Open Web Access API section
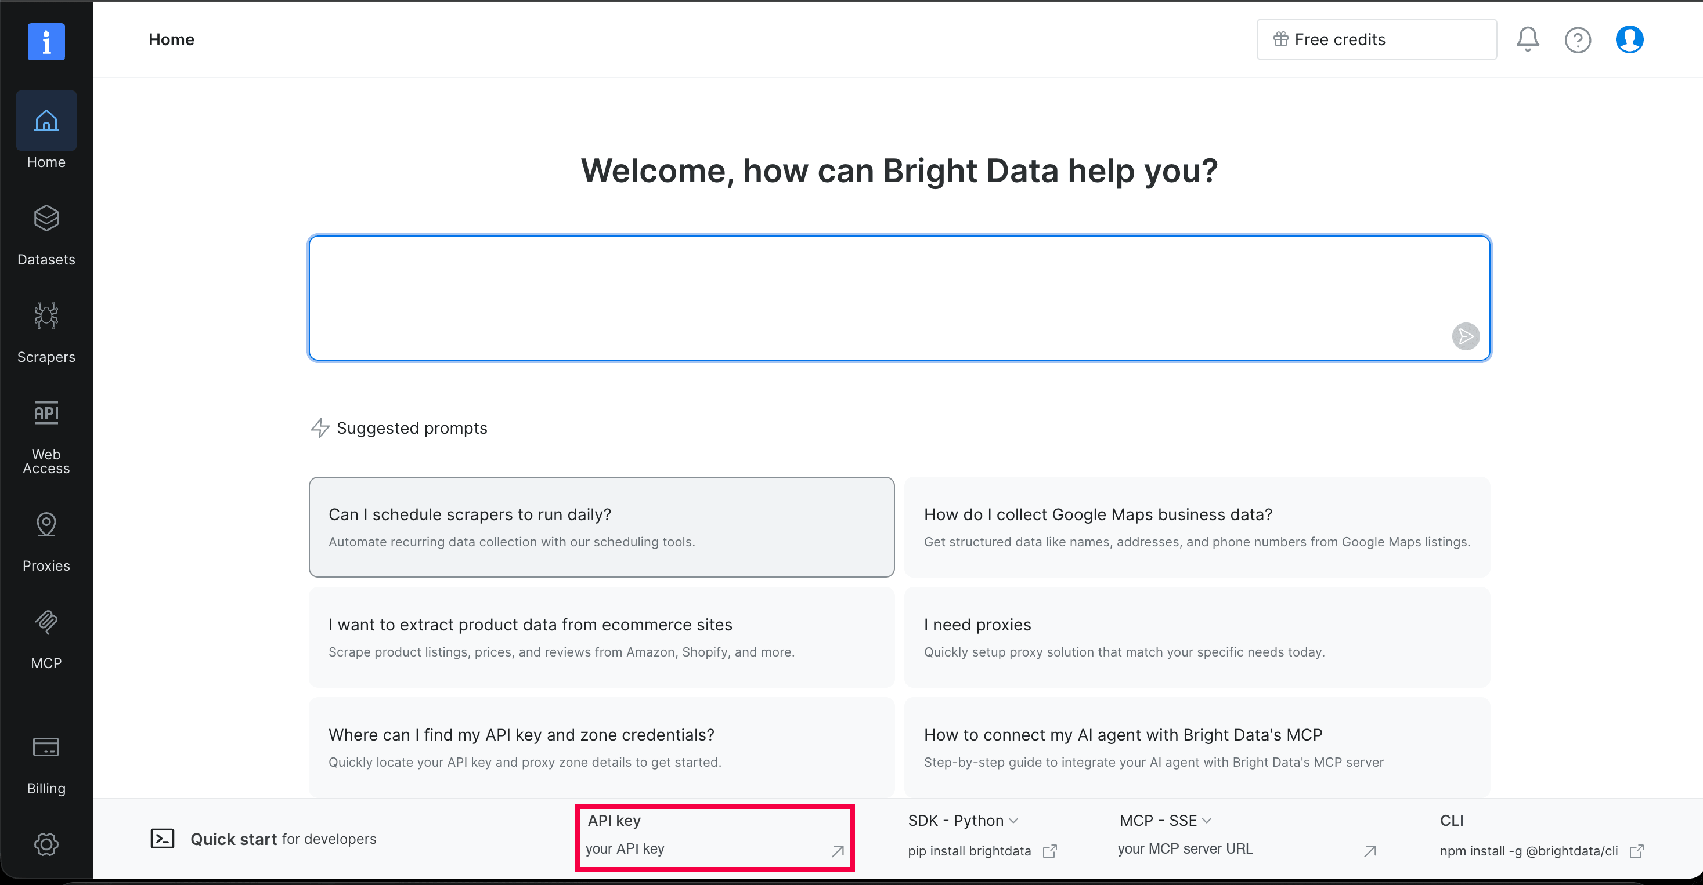This screenshot has height=885, width=1703. coord(46,438)
